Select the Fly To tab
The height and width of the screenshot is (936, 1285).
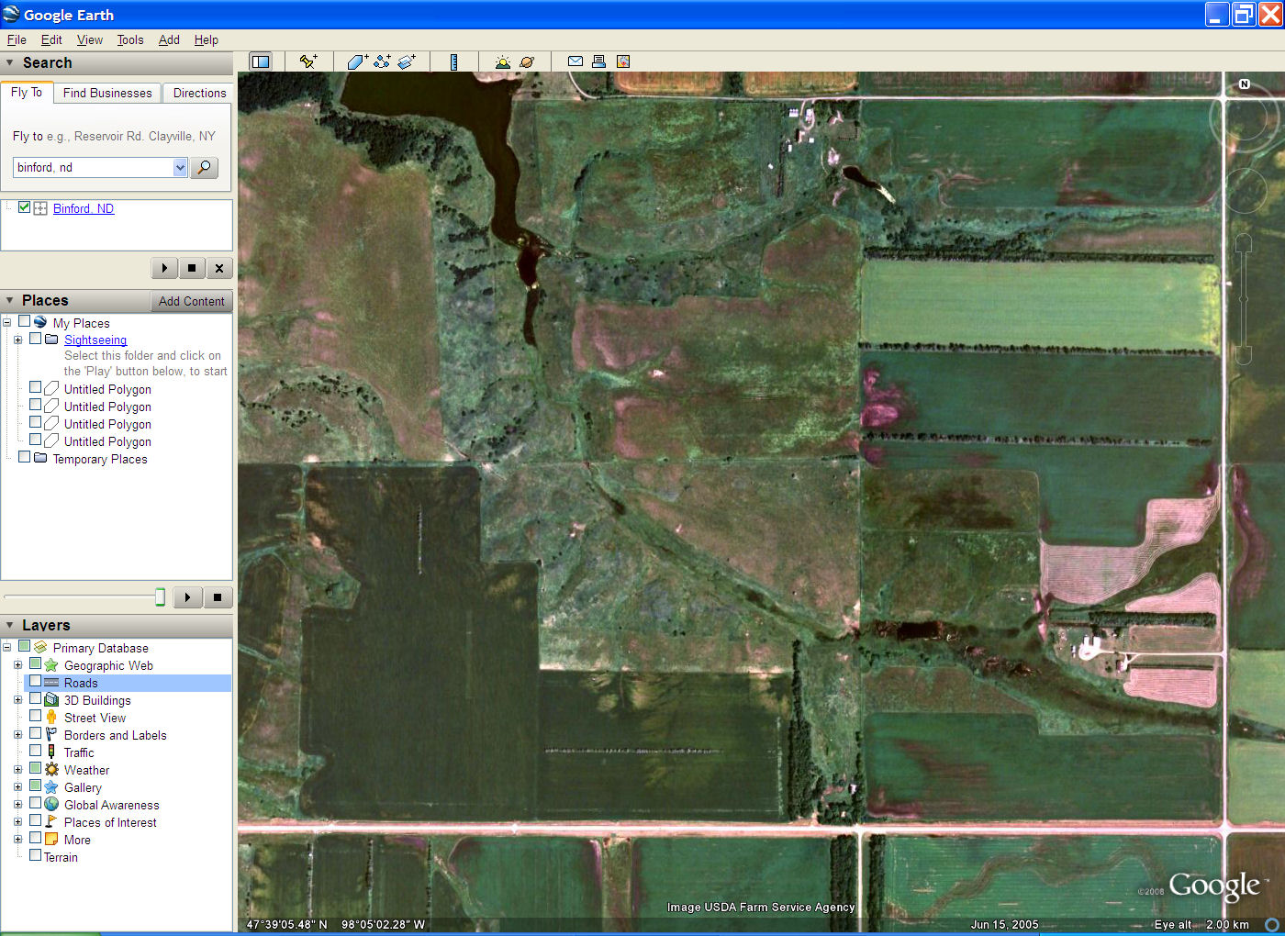(27, 92)
